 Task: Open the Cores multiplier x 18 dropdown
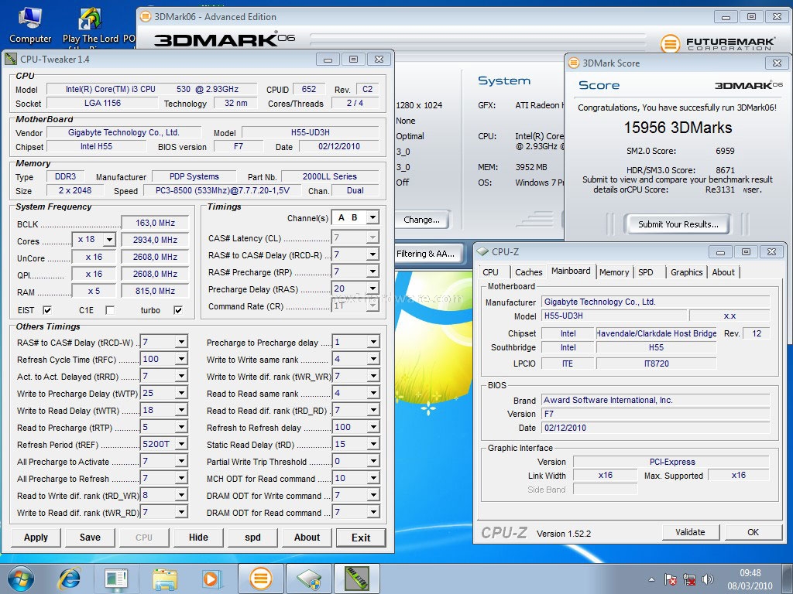click(109, 240)
